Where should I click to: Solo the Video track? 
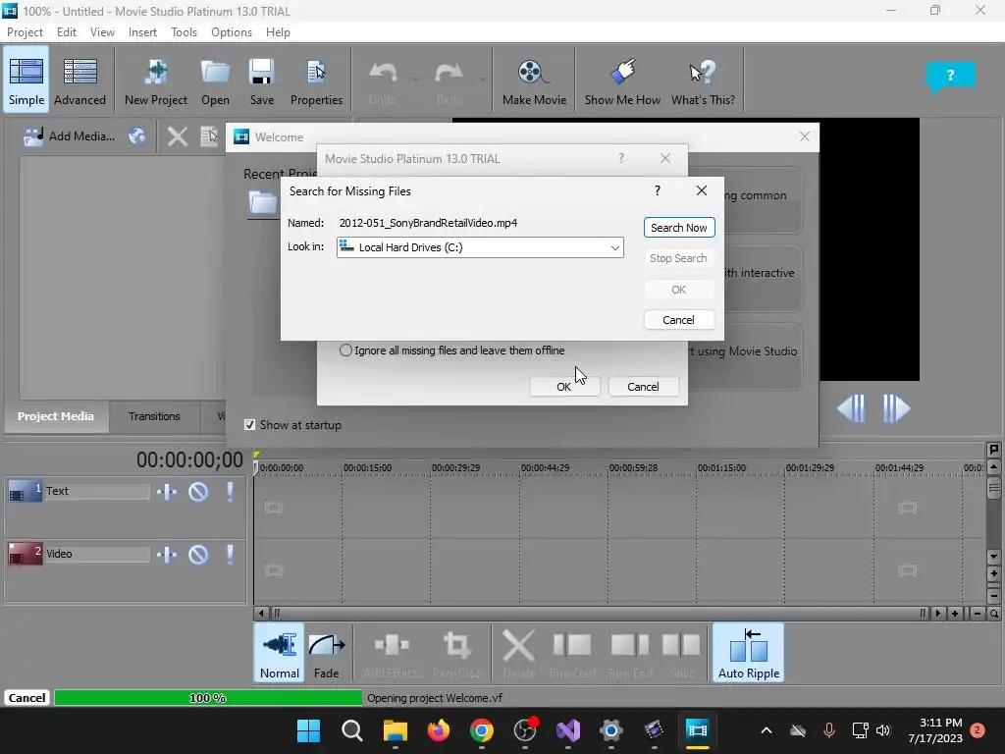coord(230,555)
